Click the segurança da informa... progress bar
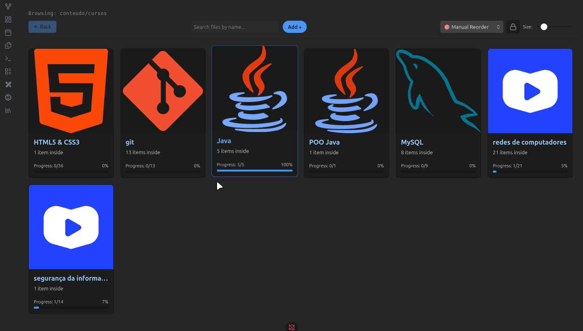The image size is (583, 331). pos(71,308)
